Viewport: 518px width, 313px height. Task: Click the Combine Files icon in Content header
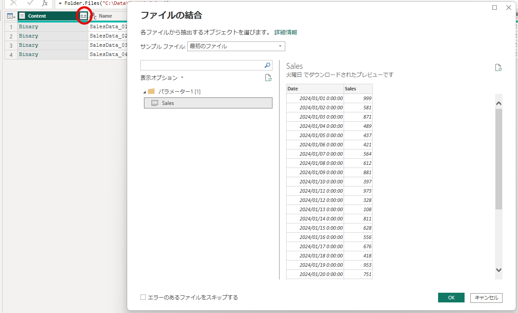tap(83, 16)
